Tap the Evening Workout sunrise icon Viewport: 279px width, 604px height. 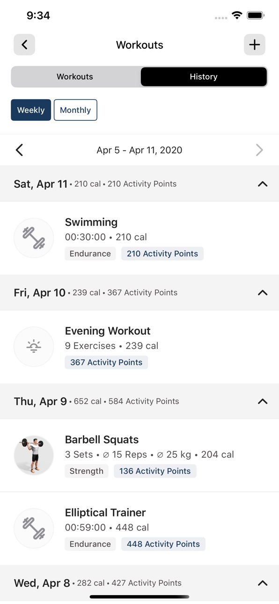(34, 346)
